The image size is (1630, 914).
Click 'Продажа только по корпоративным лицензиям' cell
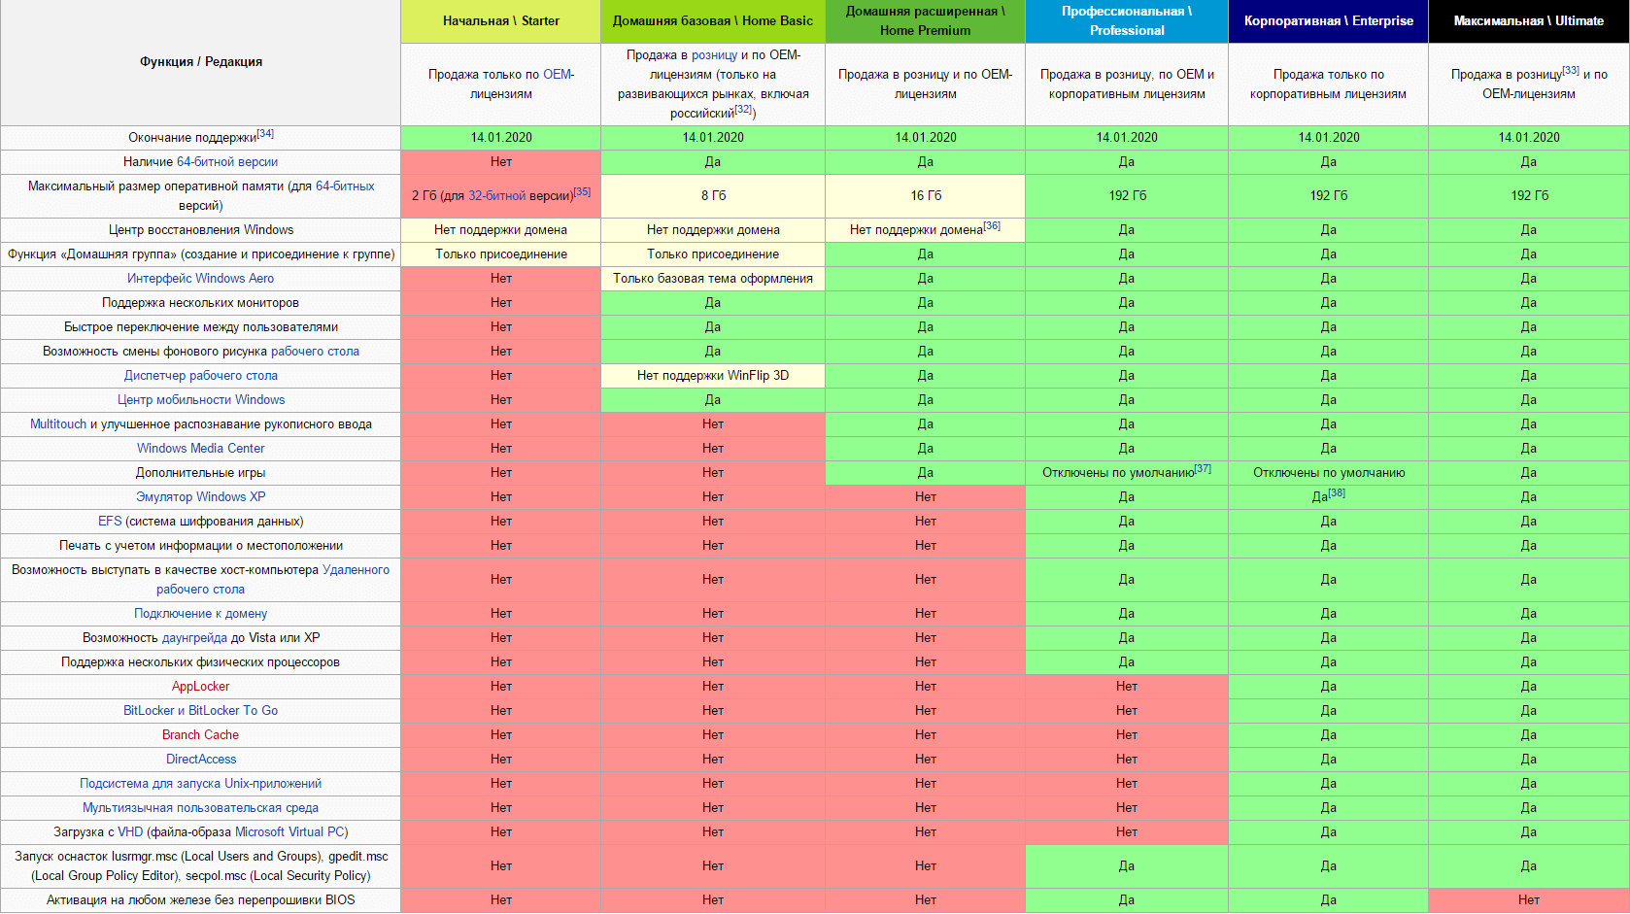[x=1328, y=84]
